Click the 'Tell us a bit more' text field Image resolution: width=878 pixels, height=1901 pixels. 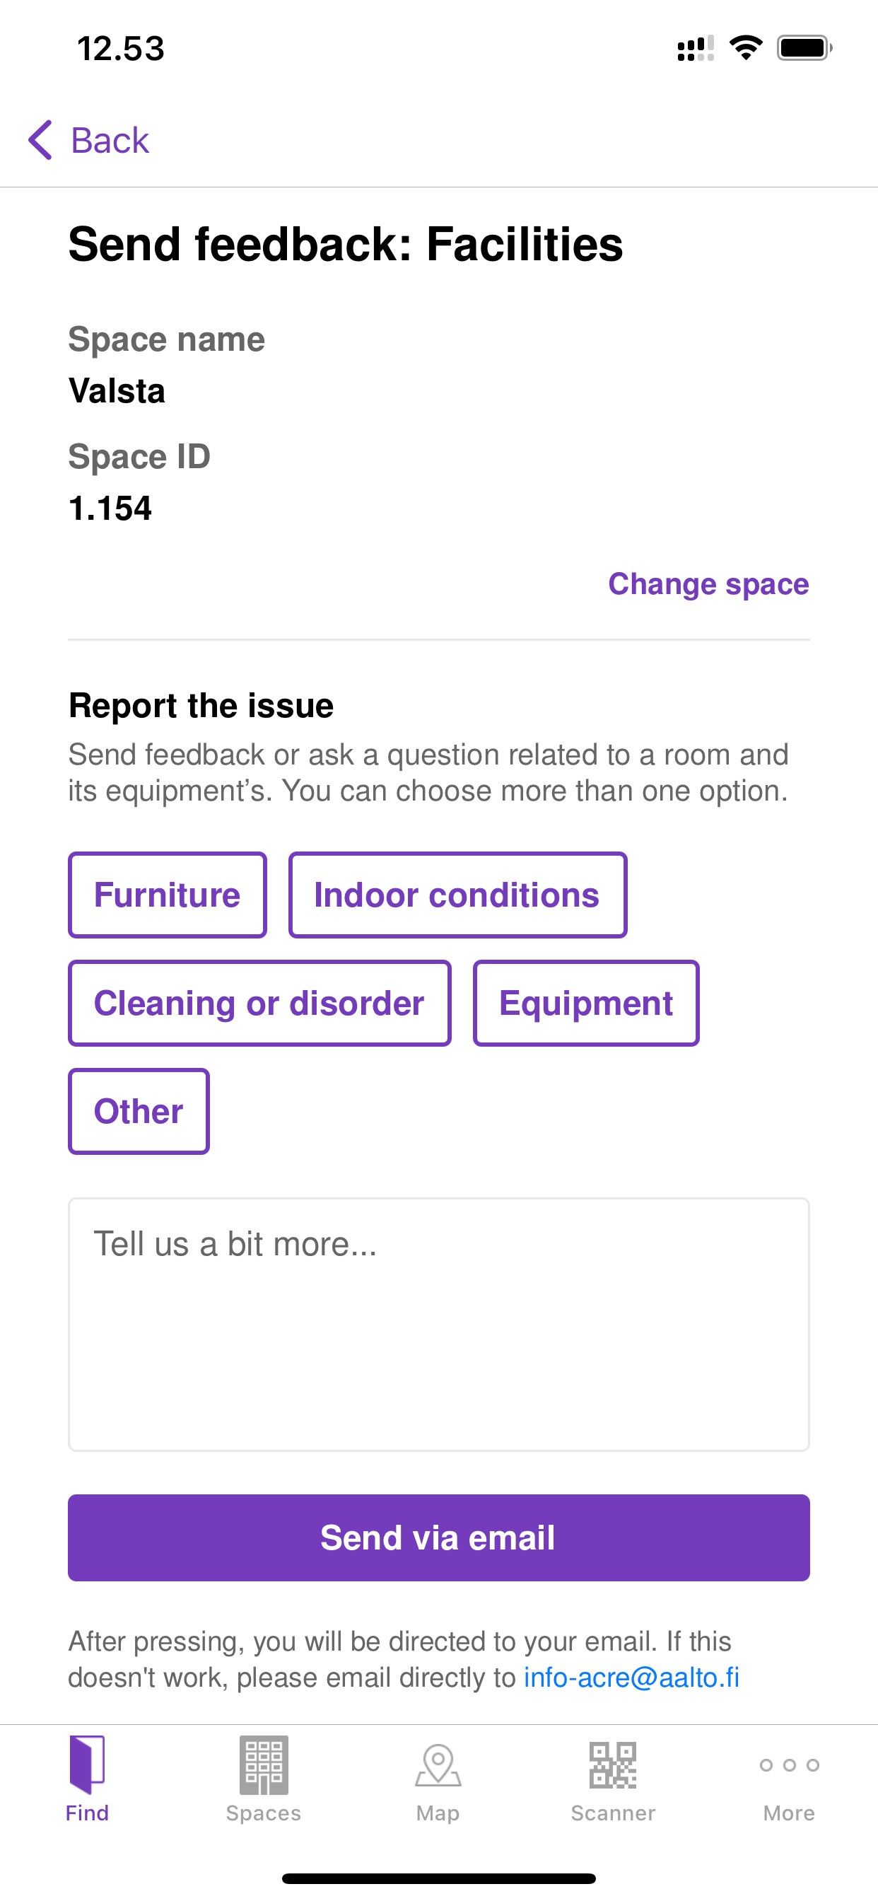(x=439, y=1324)
